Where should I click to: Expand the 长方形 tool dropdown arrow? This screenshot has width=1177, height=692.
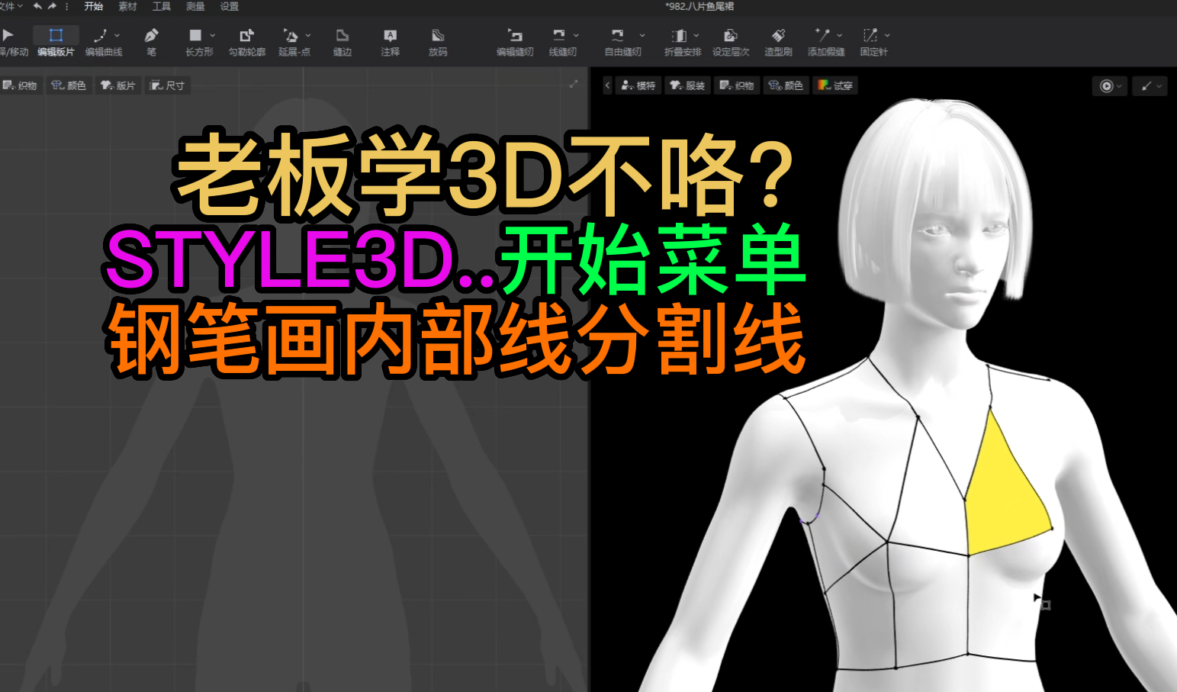tap(212, 35)
